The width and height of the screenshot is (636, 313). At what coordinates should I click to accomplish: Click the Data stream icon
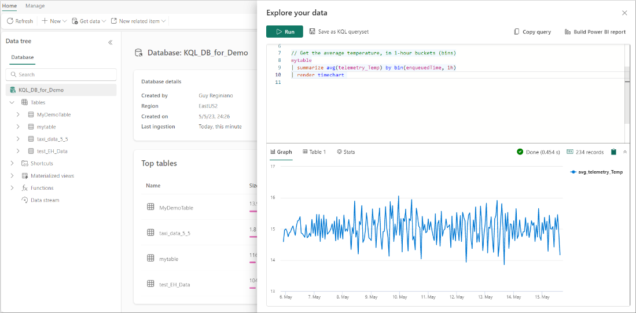pyautogui.click(x=25, y=200)
